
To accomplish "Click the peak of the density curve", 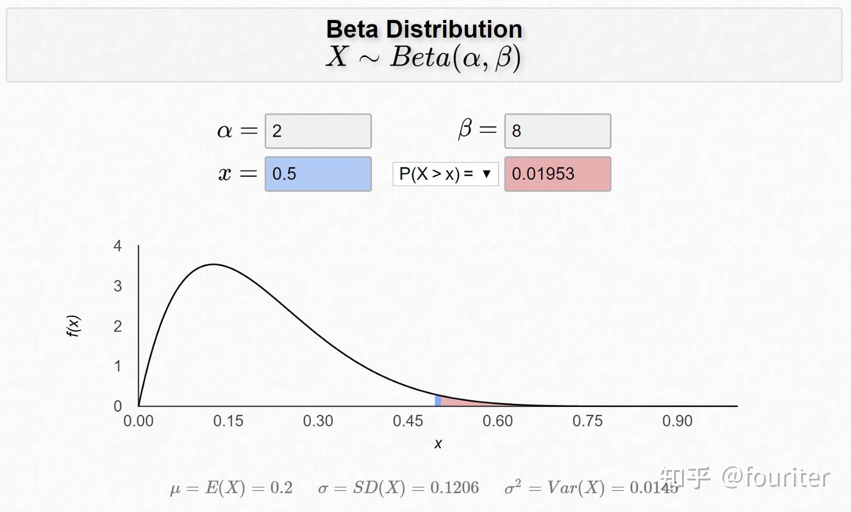I will tap(213, 264).
